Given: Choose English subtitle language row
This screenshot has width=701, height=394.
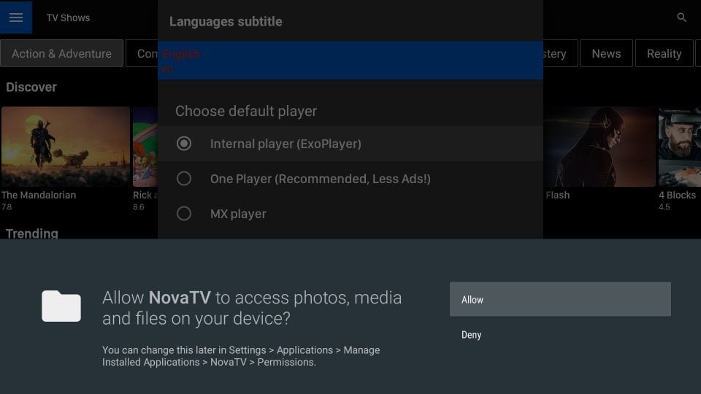Looking at the screenshot, I should click(x=350, y=61).
